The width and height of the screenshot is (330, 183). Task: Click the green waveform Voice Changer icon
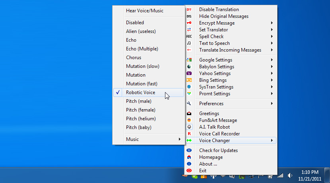point(189,141)
